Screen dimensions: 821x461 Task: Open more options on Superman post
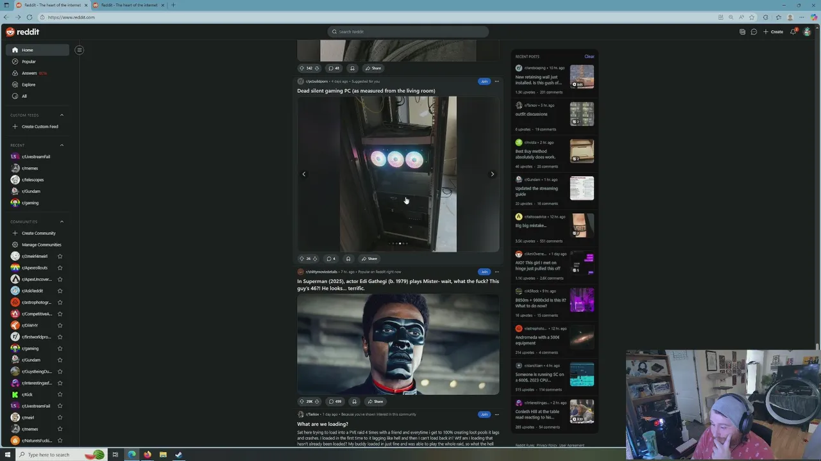pos(496,271)
